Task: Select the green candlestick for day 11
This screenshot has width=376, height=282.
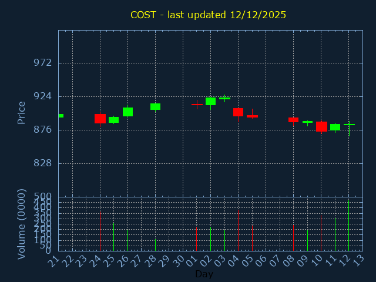Action: (x=335, y=127)
